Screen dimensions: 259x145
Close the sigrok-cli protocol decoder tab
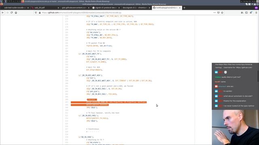[x=119, y=8]
